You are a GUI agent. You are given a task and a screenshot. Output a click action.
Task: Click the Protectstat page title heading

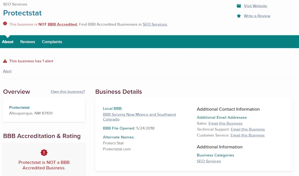click(x=22, y=13)
